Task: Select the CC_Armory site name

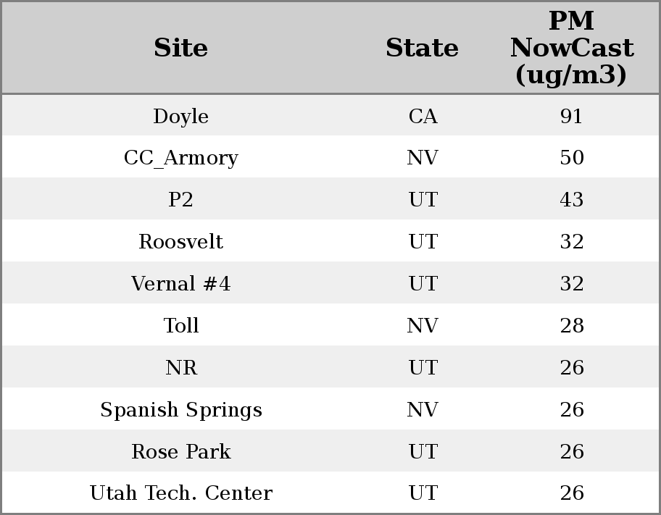Action: tap(181, 158)
